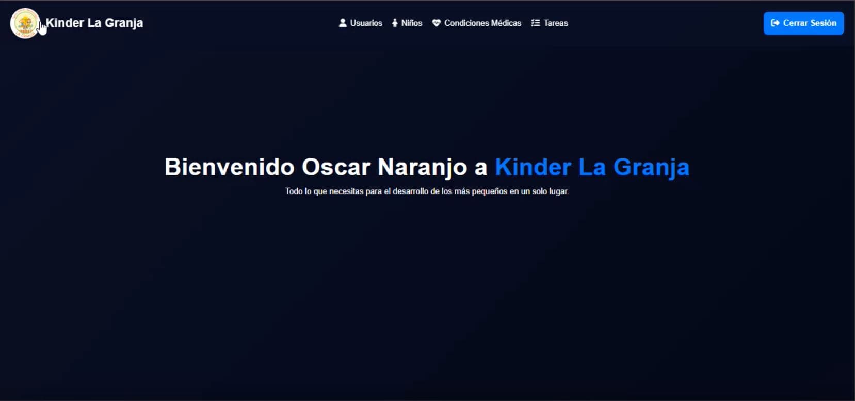Screen dimensions: 855x401
Task: Click the child icon beside Niños
Action: click(395, 23)
